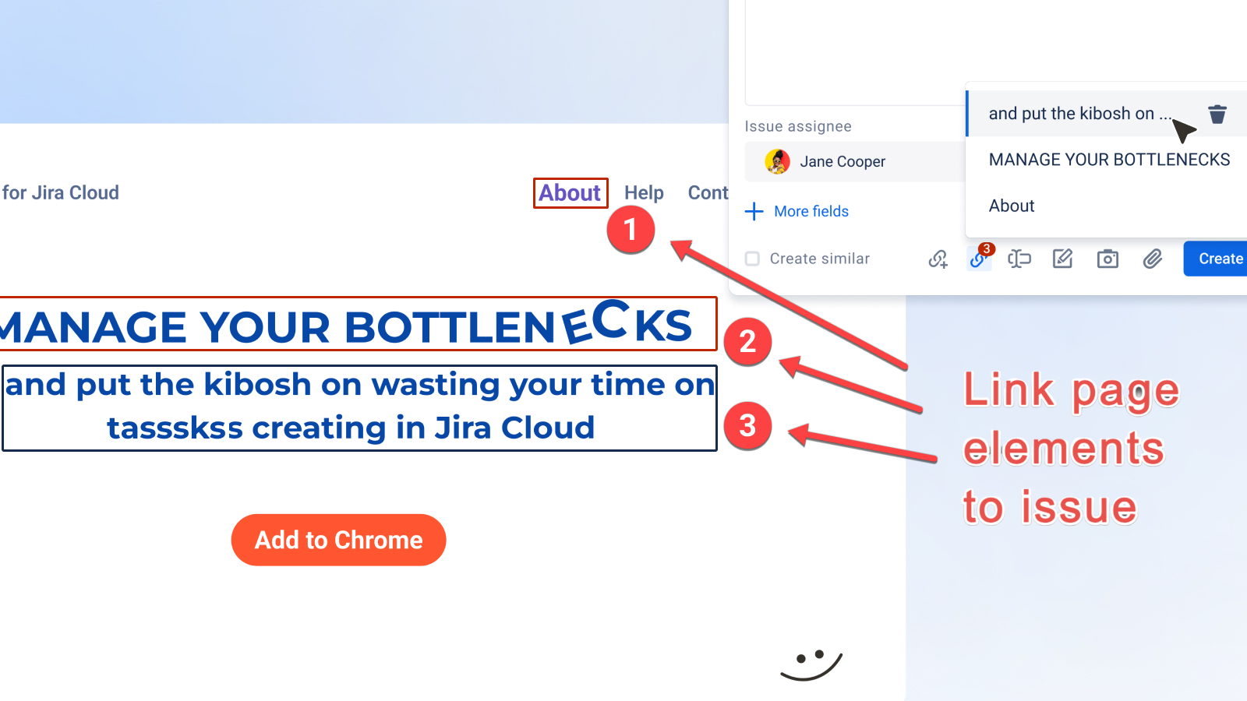Click the 'Issue assignee' label

[798, 126]
